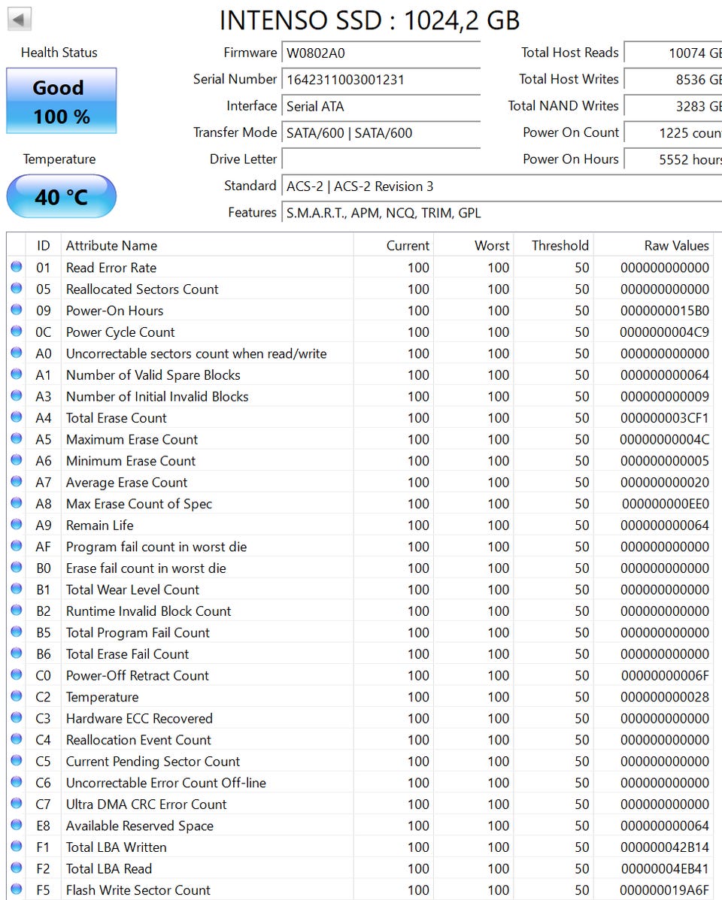722x900 pixels.
Task: Click the status orb beside Remain Life
Action: 17,525
